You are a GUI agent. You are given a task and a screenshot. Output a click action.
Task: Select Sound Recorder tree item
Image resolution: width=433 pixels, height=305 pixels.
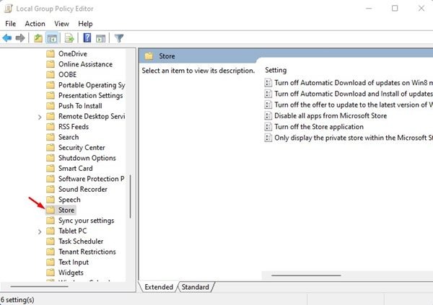pyautogui.click(x=83, y=190)
